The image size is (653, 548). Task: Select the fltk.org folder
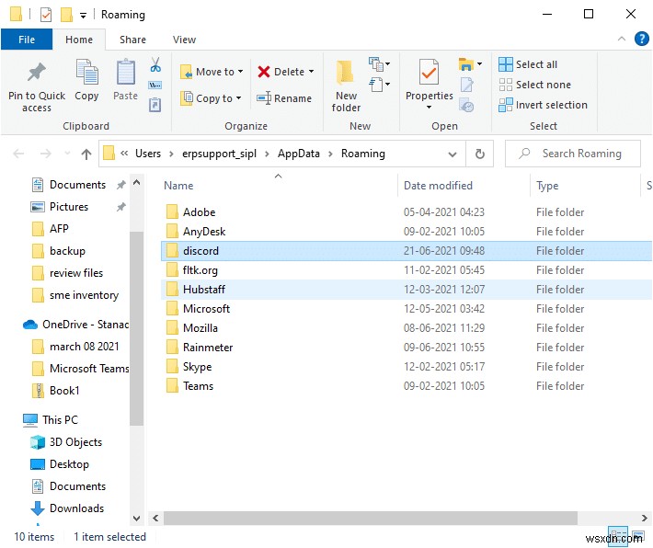(407, 270)
